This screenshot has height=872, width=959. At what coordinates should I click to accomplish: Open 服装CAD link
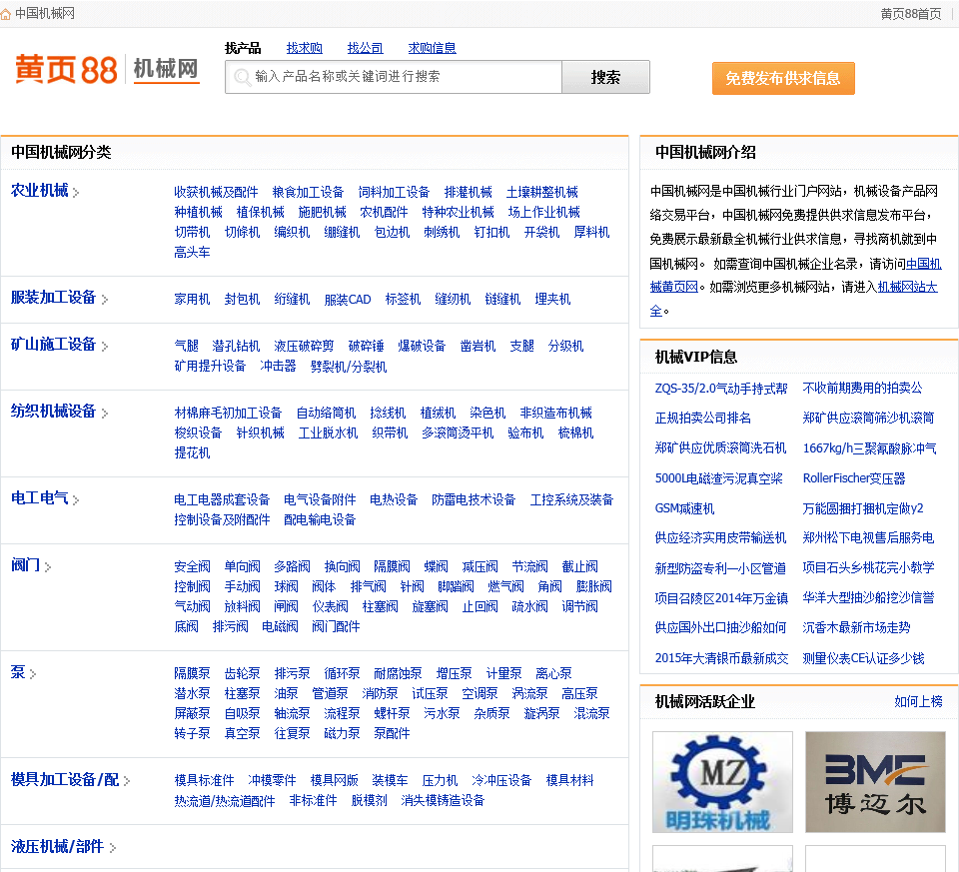(x=348, y=300)
